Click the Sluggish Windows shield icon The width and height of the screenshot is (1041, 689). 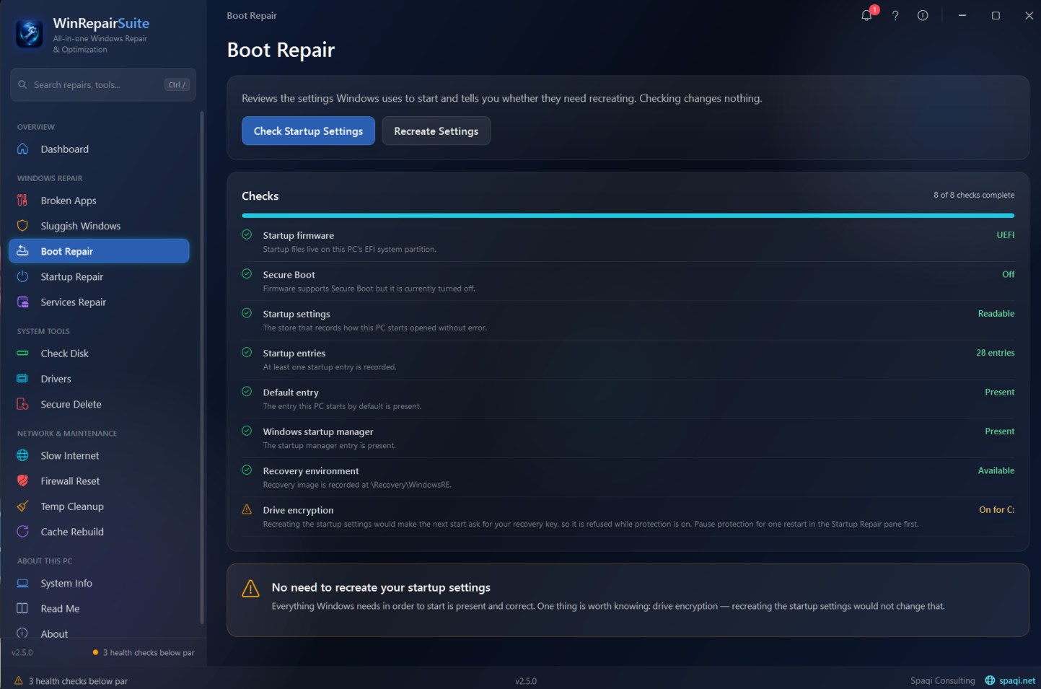pyautogui.click(x=22, y=225)
